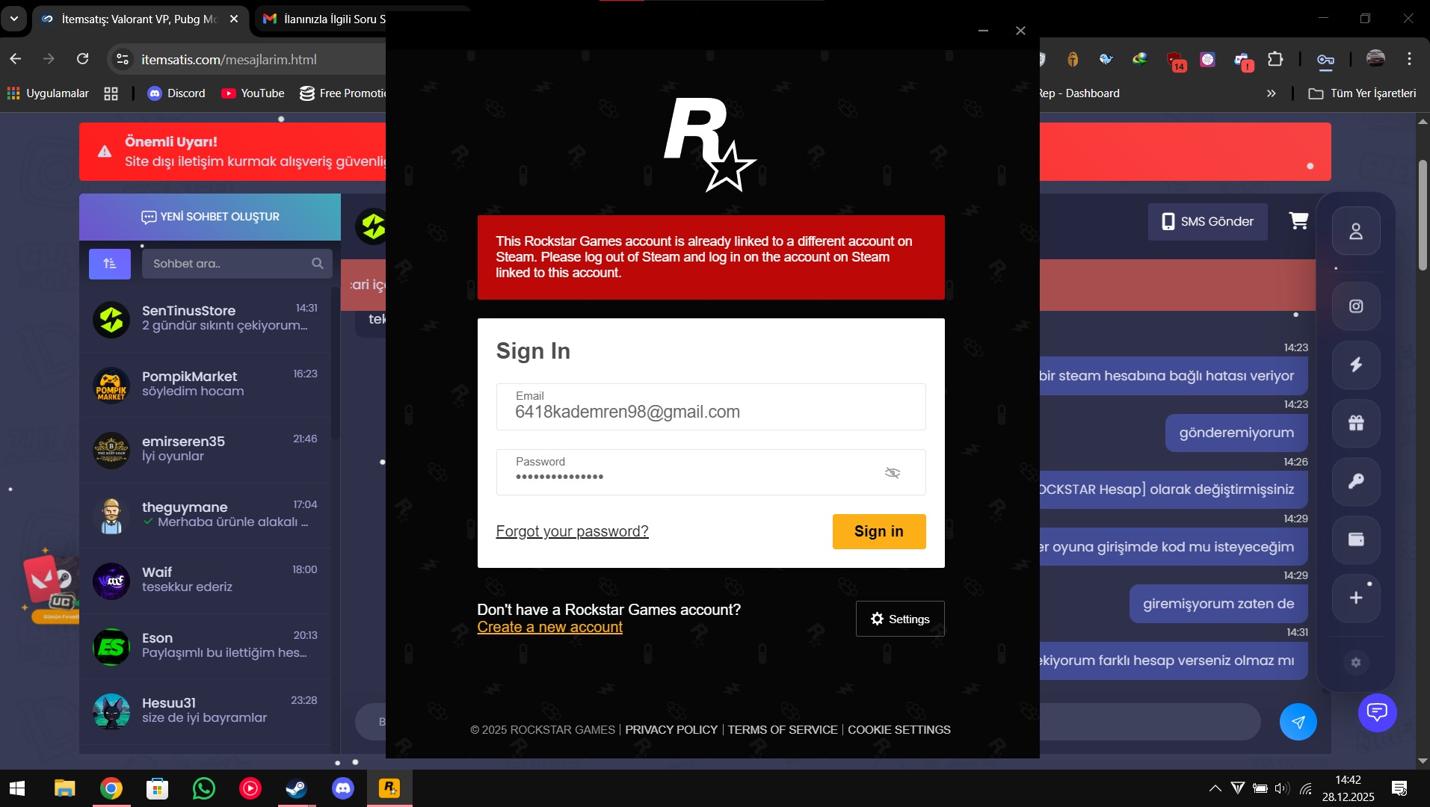Open Eson conversation
This screenshot has height=807, width=1430.
206,646
